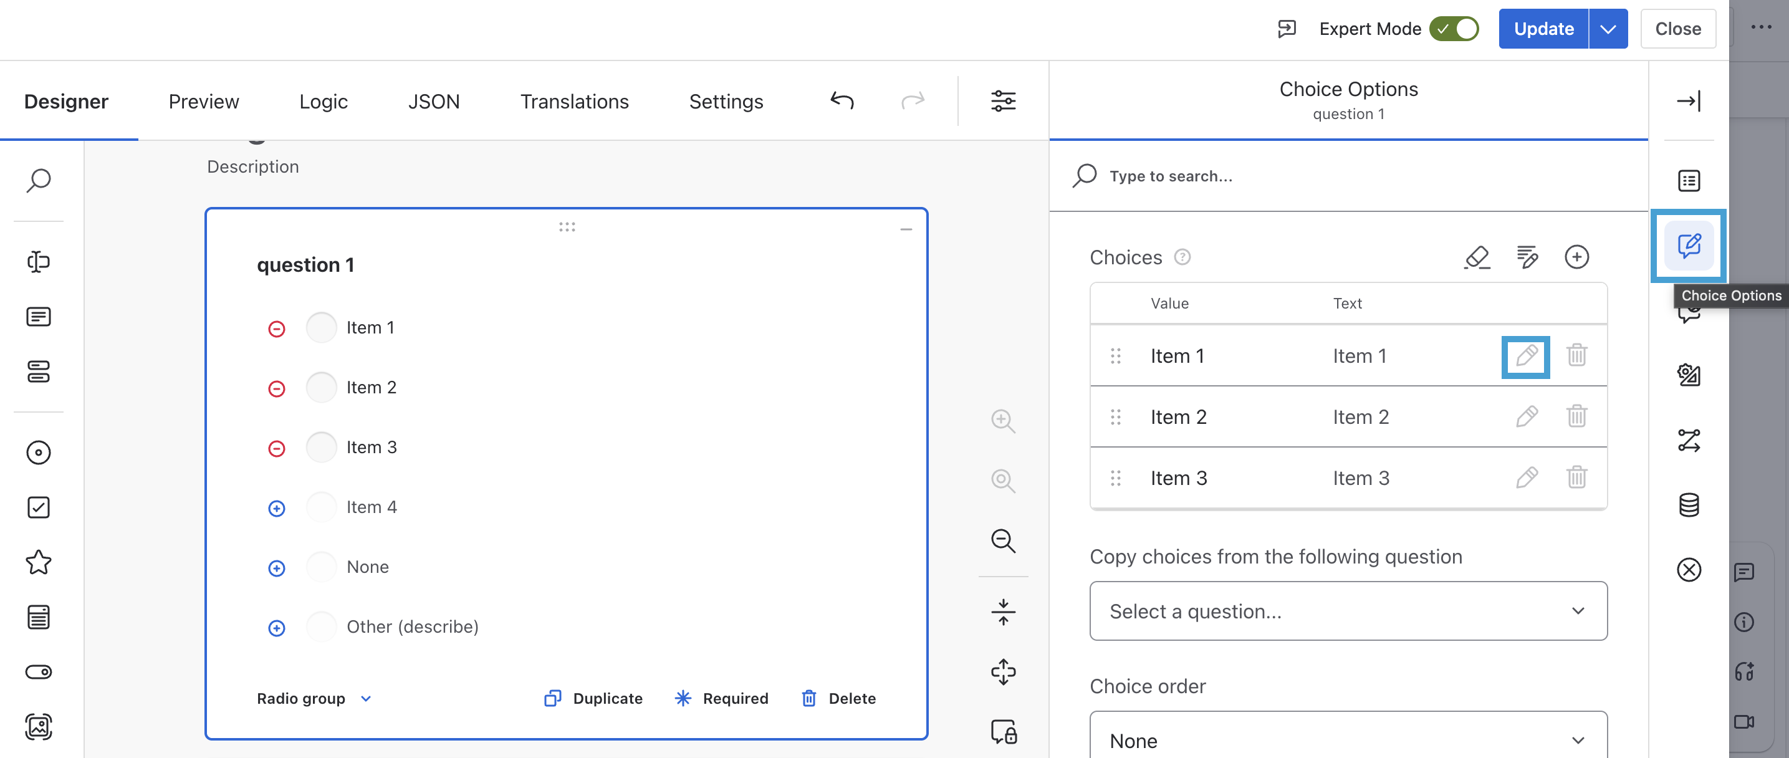1789x758 pixels.
Task: Click the undo arrow icon
Action: [842, 101]
